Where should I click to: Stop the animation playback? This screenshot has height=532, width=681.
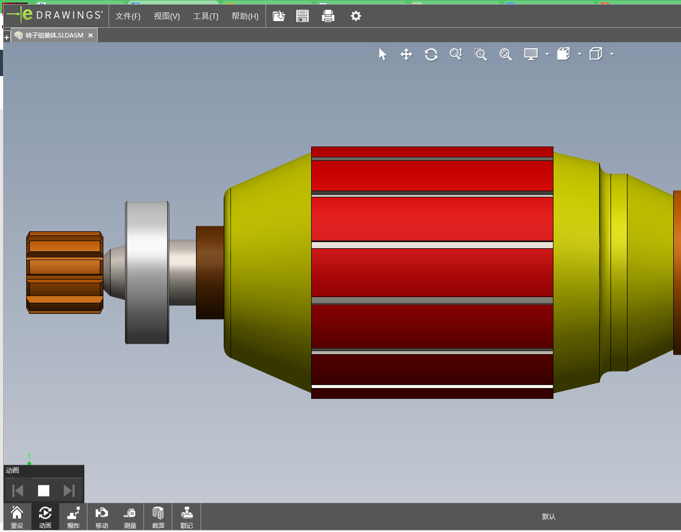coord(44,490)
